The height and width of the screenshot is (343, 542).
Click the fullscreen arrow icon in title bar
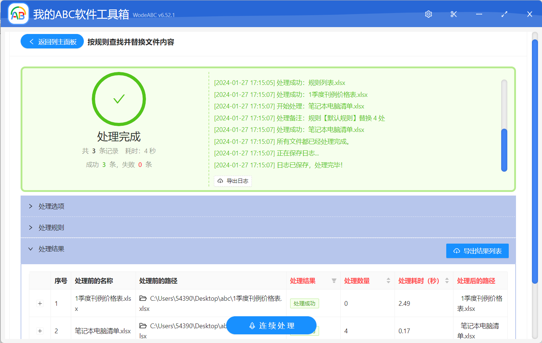point(504,14)
